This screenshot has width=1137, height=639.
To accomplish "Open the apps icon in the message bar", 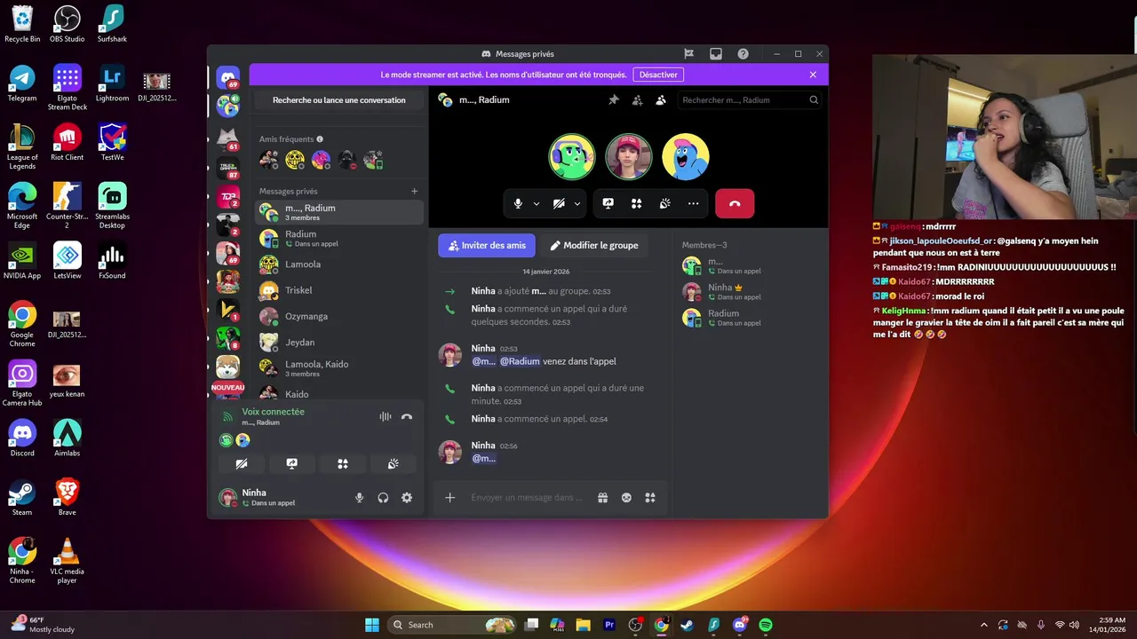I will click(650, 498).
